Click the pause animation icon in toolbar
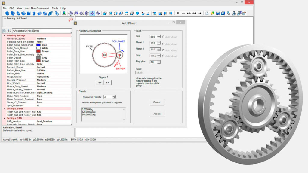Image resolution: width=308 pixels, height=173 pixels. (x=178, y=13)
